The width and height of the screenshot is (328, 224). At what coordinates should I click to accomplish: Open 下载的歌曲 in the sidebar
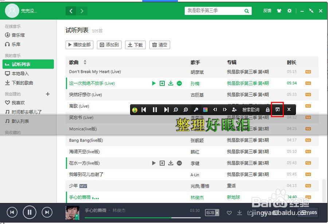(19, 83)
